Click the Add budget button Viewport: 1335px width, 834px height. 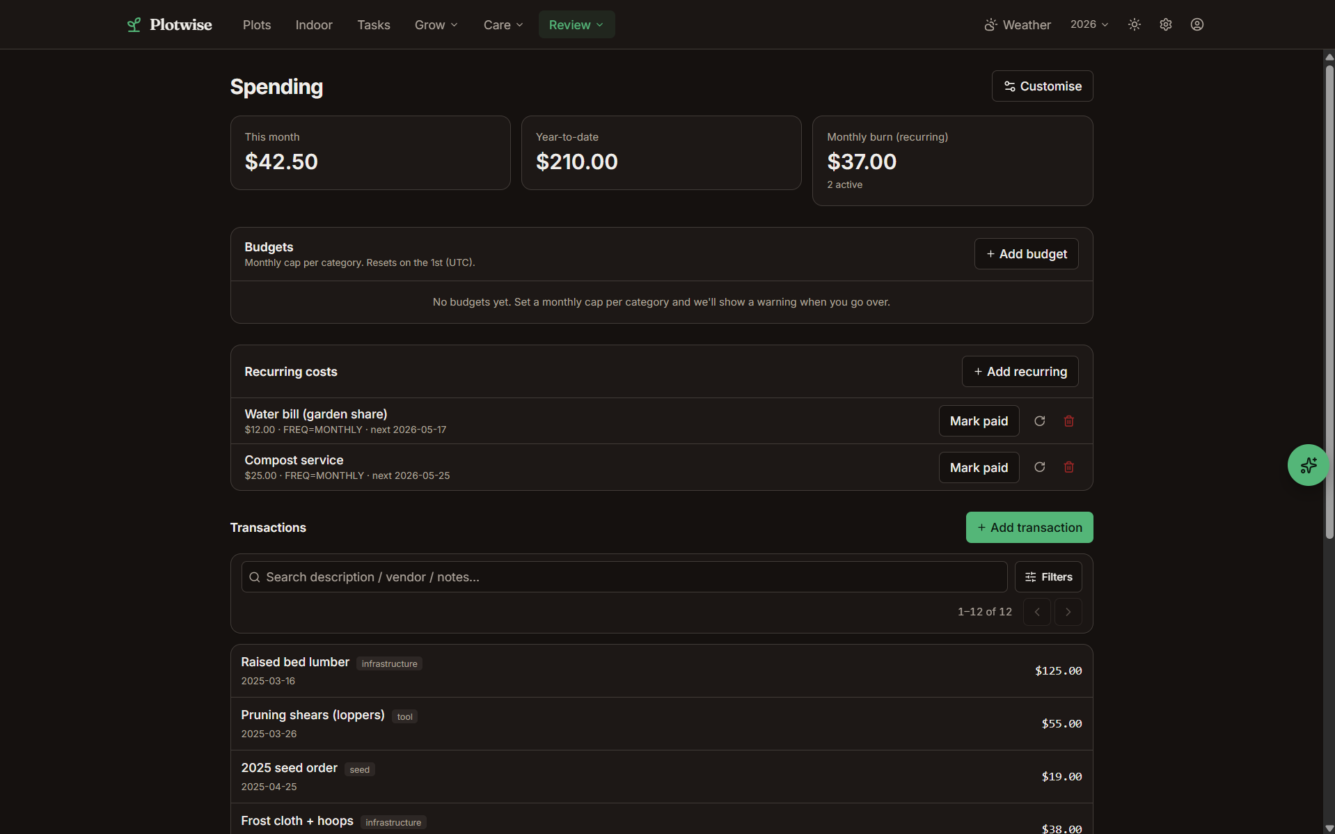click(x=1026, y=254)
